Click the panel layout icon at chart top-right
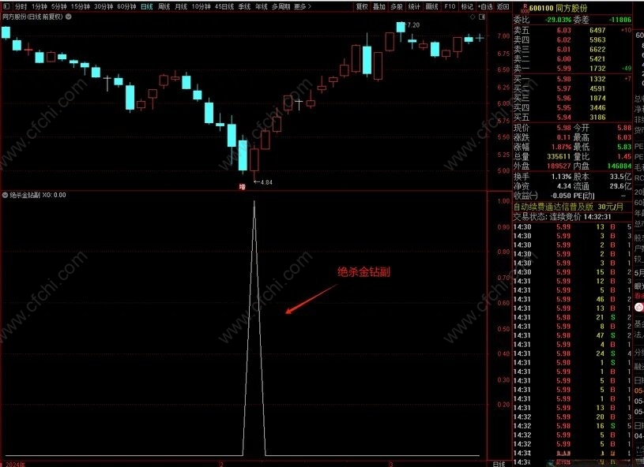Image resolution: width=644 pixels, height=467 pixels. point(482,17)
